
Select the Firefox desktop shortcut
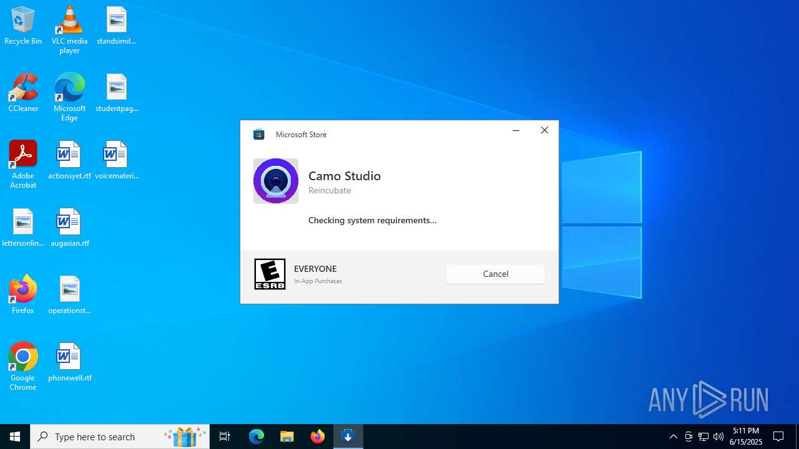(x=23, y=295)
